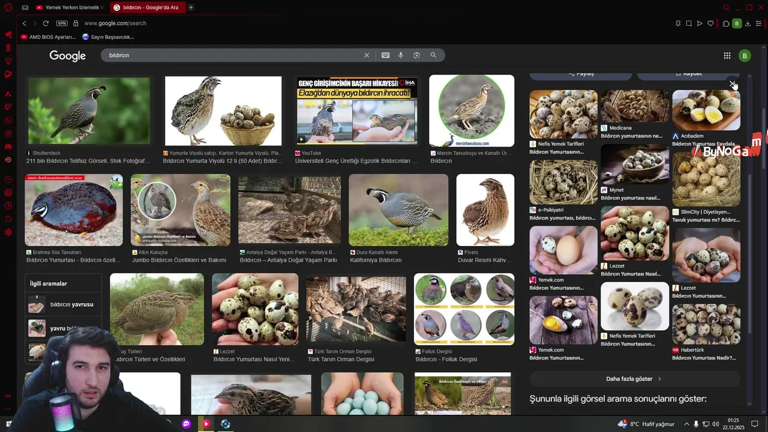This screenshot has height=432, width=768.
Task: Expand results with Daha fazla göster
Action: 634,379
